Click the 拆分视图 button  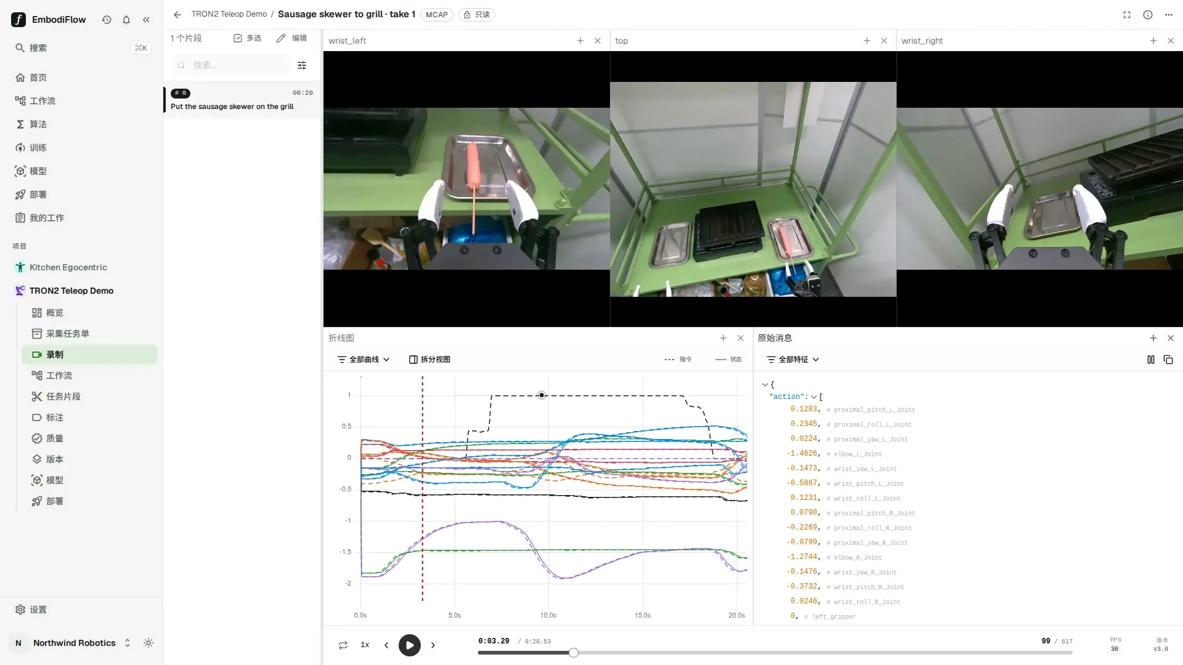430,360
